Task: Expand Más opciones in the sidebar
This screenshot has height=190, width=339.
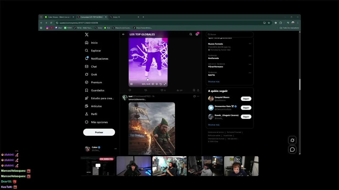Action: [96, 122]
